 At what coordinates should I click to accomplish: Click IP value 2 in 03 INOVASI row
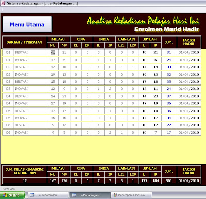click(110, 89)
